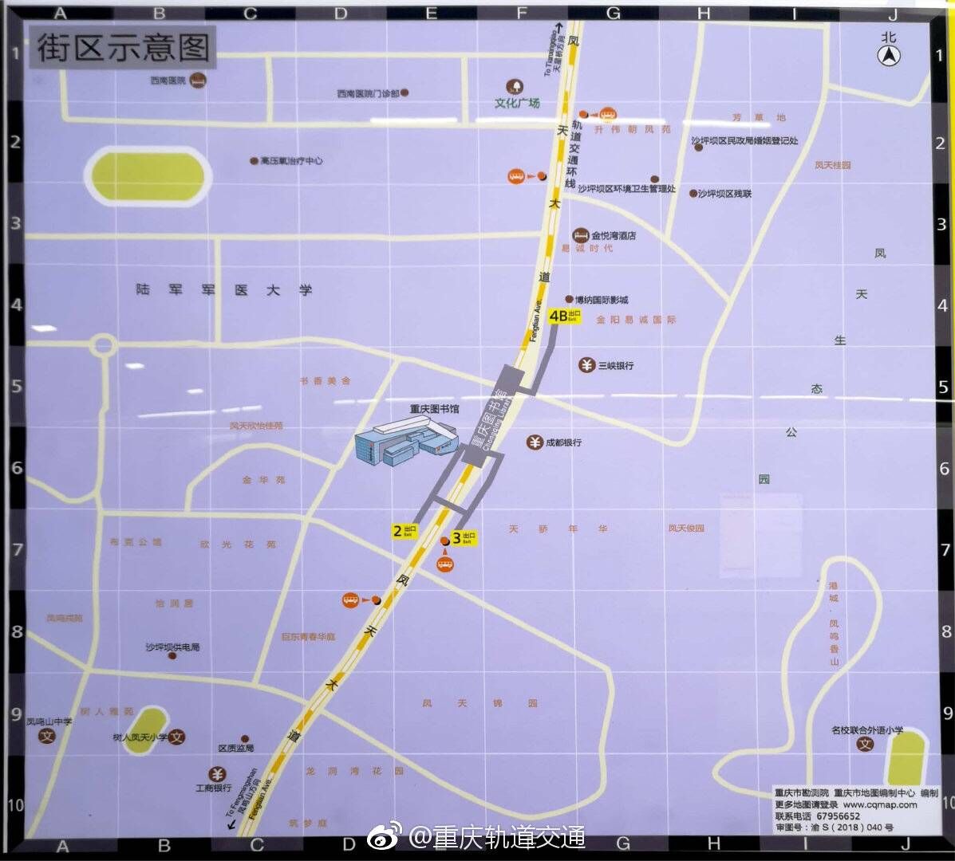Image resolution: width=955 pixels, height=861 pixels.
Task: Click the 街区示意图 title box
Action: pos(122,47)
